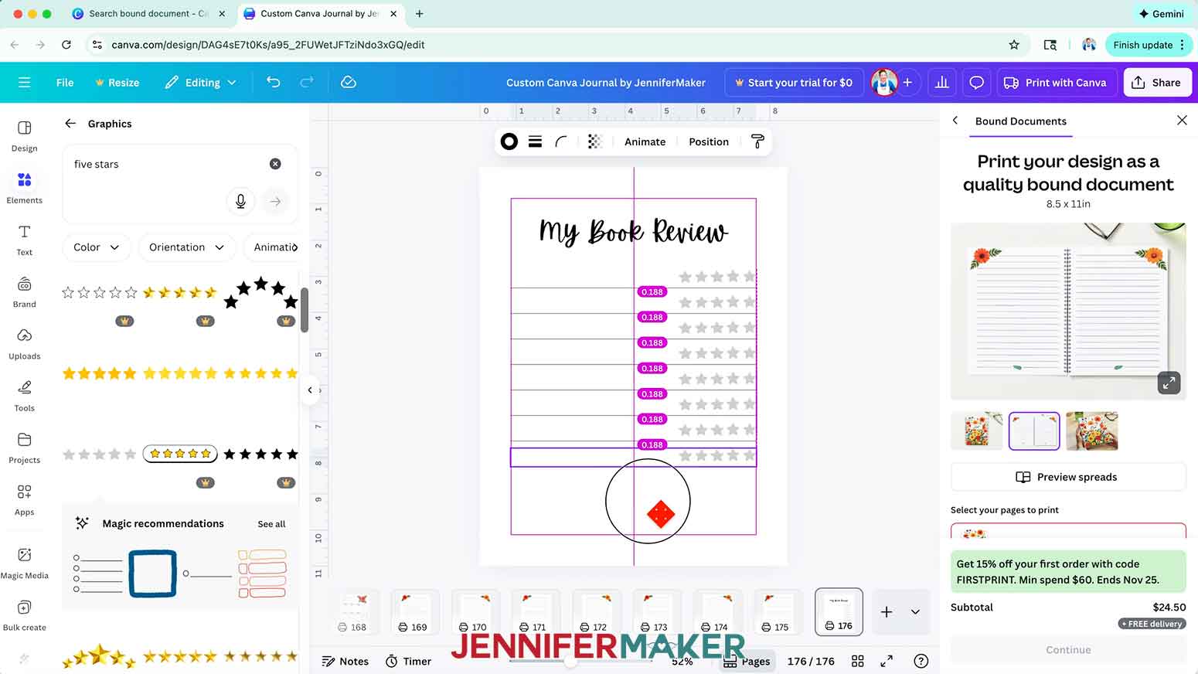Open the Apps panel

click(24, 499)
